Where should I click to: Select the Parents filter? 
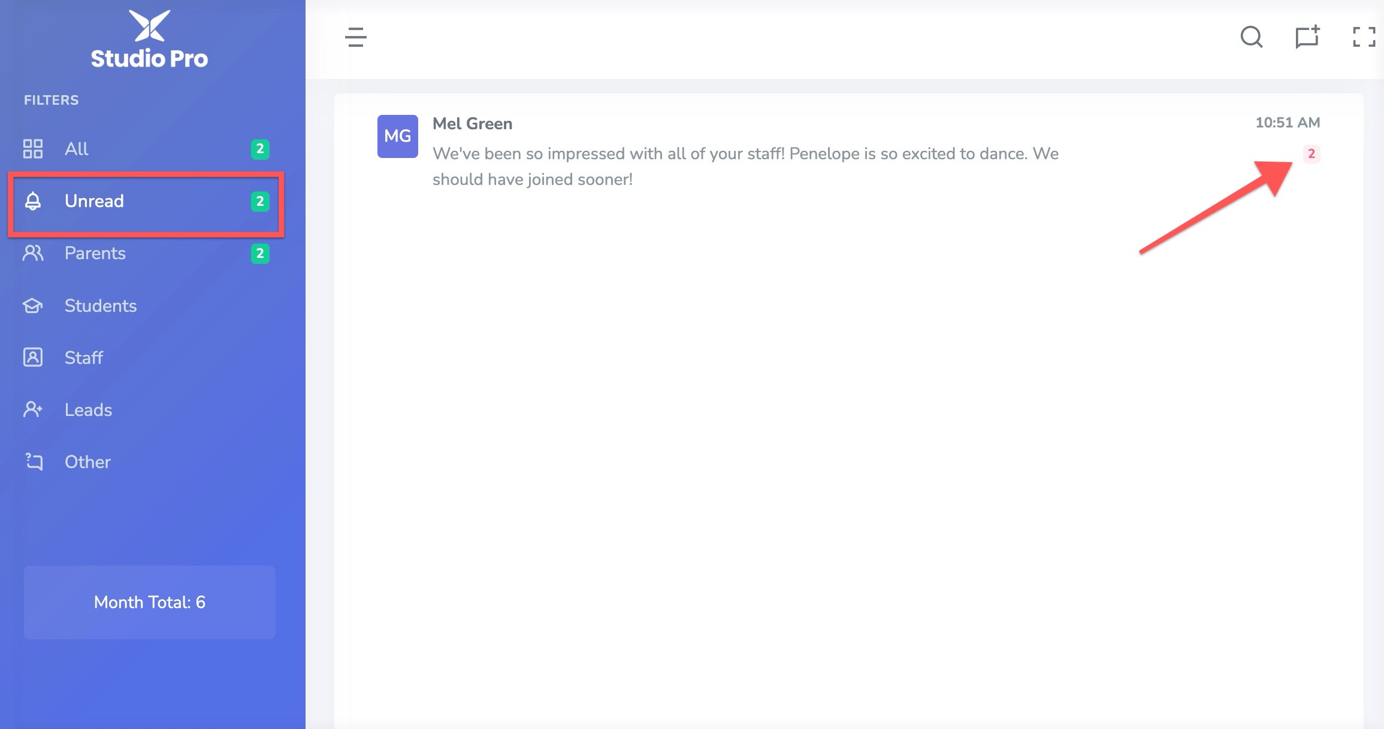tap(146, 253)
